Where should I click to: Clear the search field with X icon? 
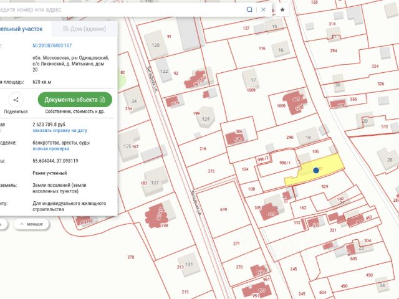pyautogui.click(x=263, y=10)
